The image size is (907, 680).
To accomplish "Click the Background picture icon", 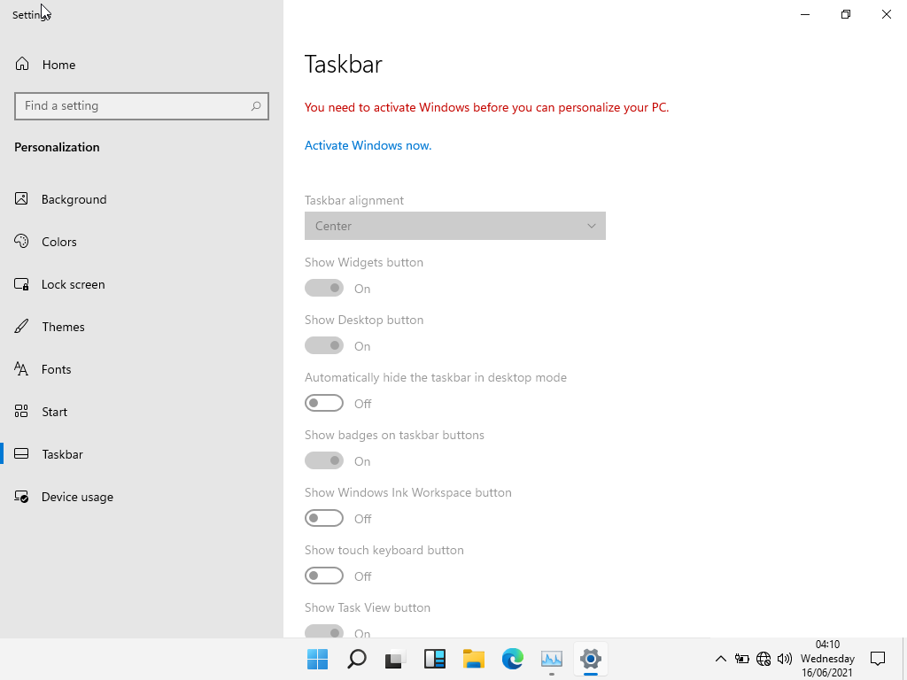I will pyautogui.click(x=21, y=199).
